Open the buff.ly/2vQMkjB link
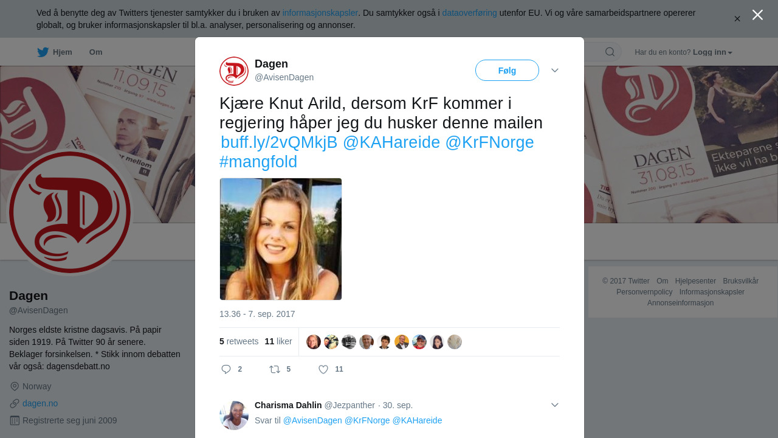 click(279, 142)
